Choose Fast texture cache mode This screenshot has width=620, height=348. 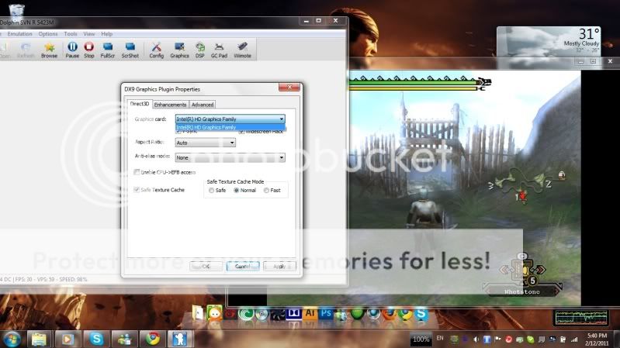(266, 190)
